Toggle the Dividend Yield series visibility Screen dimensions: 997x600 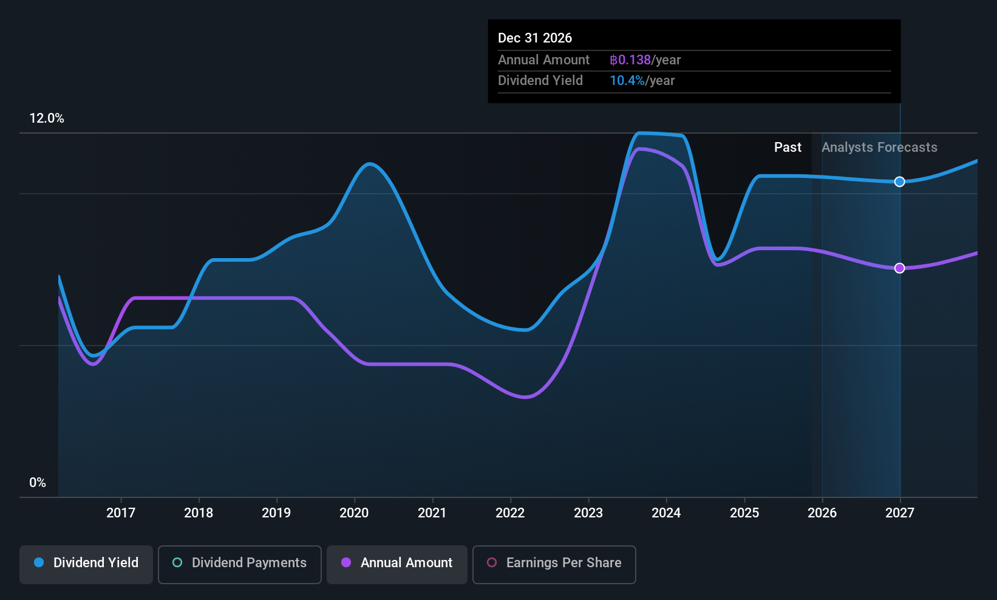[86, 564]
